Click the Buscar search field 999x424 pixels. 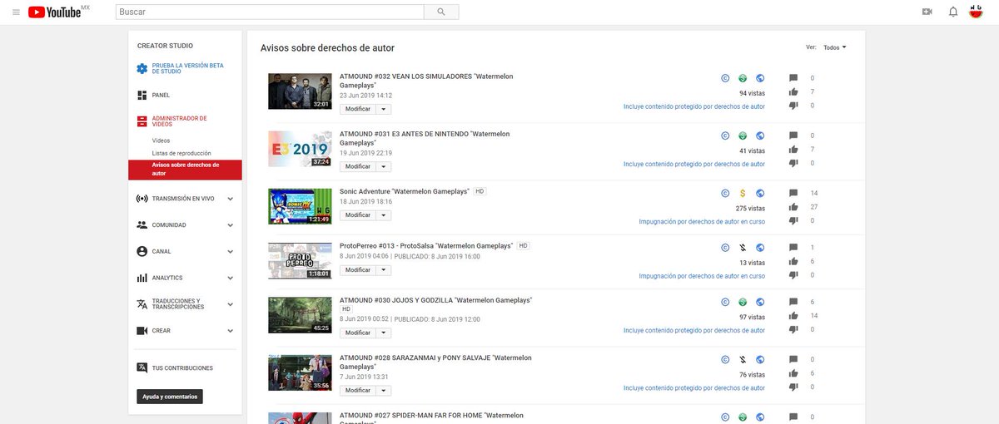(269, 12)
